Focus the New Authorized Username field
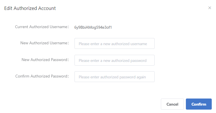The width and height of the screenshot is (216, 113). click(x=115, y=43)
